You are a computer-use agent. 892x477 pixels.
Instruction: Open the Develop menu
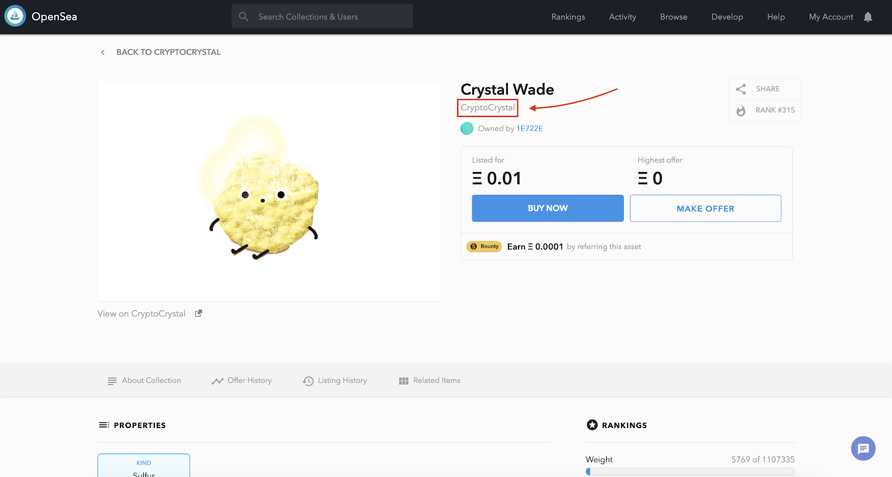point(727,17)
